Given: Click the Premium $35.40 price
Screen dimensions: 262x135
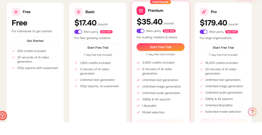Looking at the screenshot, I should click(x=150, y=22).
